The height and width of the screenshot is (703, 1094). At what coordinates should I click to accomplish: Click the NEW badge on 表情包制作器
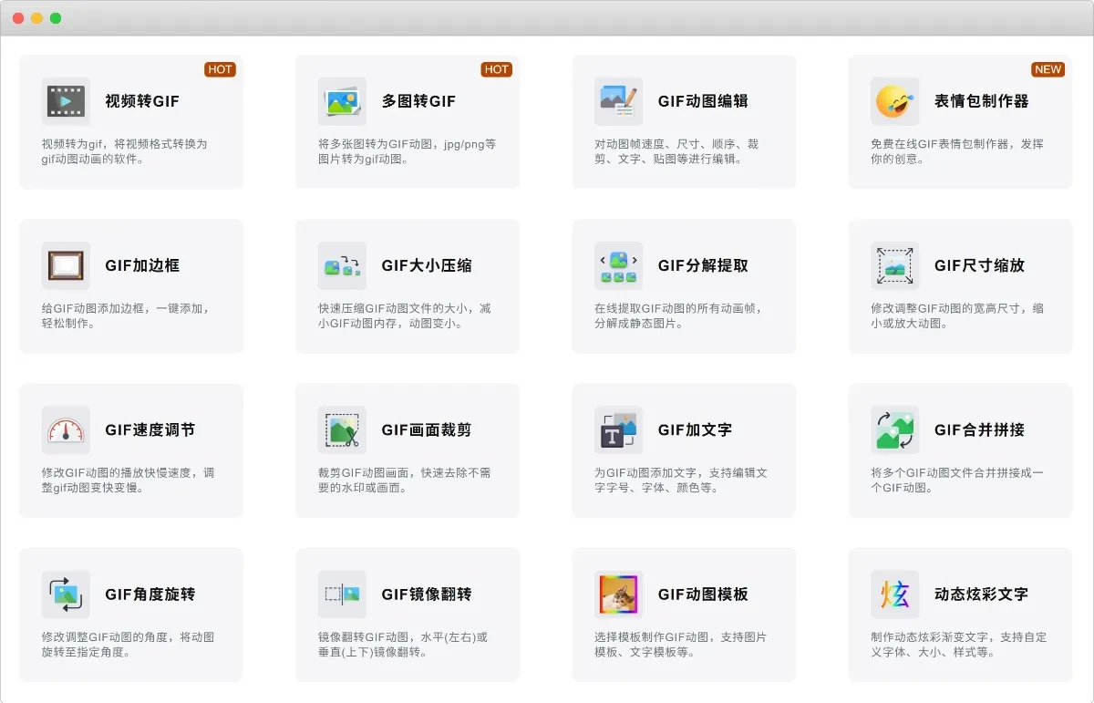[1048, 69]
